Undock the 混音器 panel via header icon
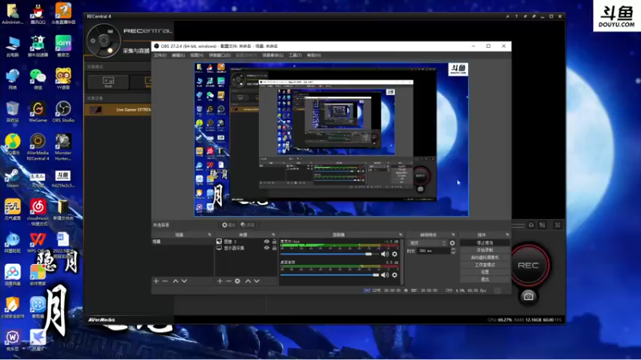This screenshot has height=360, width=641. click(x=400, y=234)
